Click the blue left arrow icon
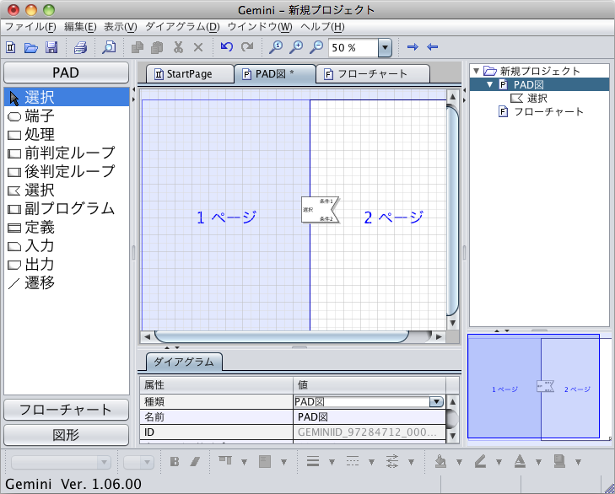The image size is (615, 494). coord(432,47)
